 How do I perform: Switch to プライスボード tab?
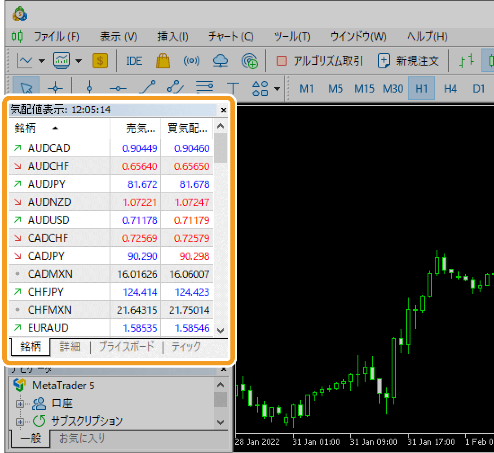(126, 347)
